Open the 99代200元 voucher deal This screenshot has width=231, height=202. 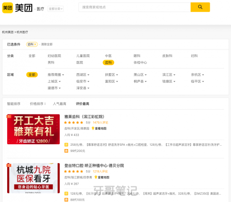tap(77, 151)
